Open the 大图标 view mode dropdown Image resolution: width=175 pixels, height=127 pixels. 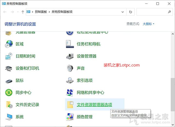tap(148, 24)
